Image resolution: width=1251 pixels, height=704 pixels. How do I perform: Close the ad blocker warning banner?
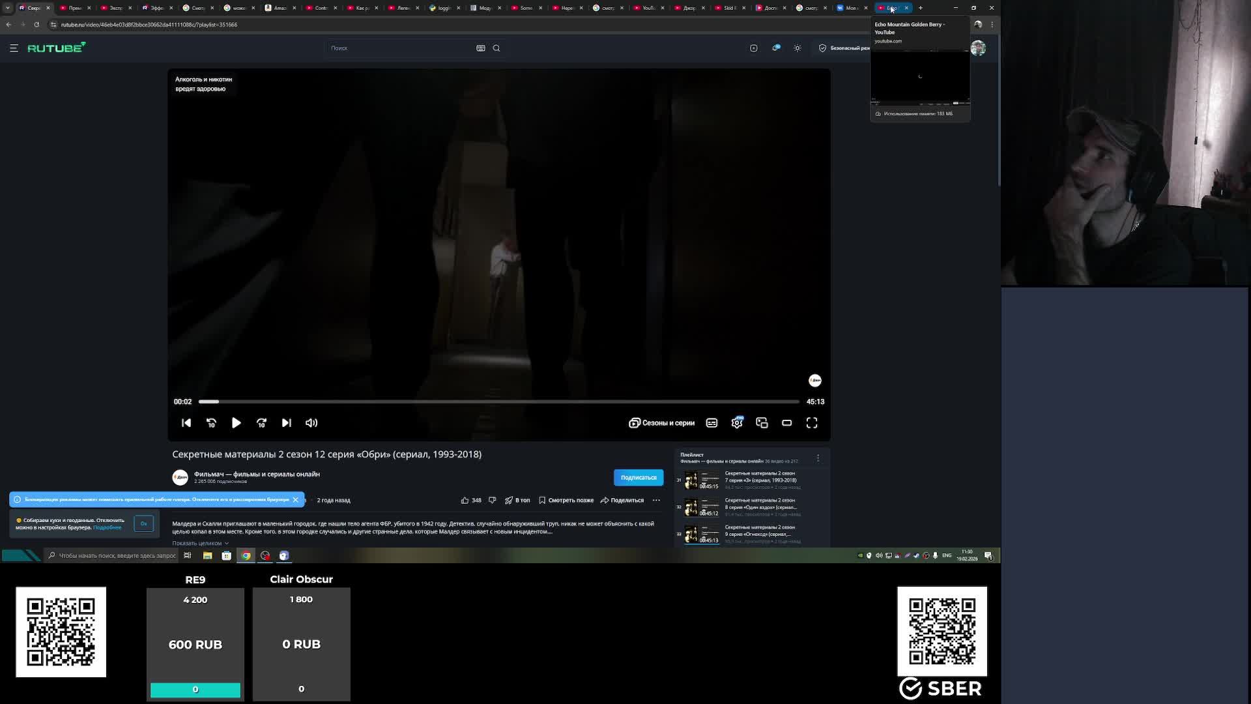[295, 500]
